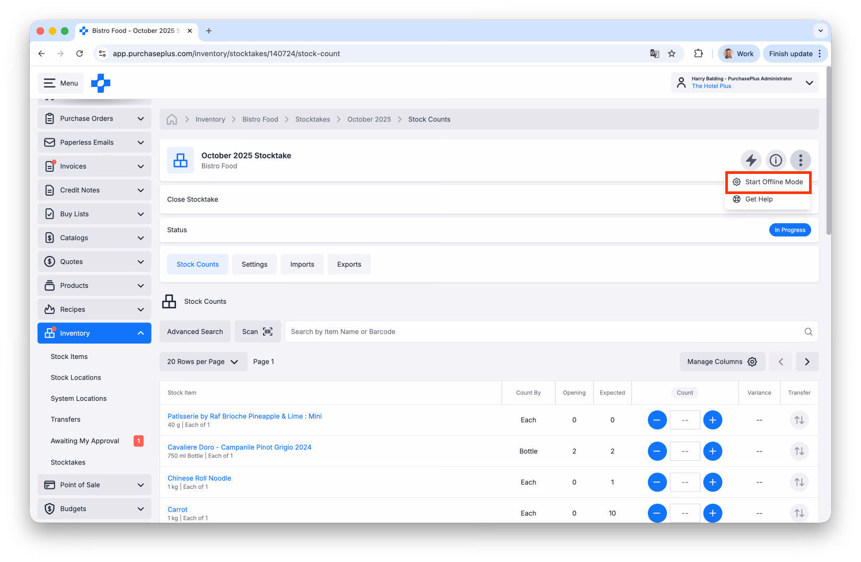This screenshot has height=562, width=861.
Task: Open Transfers in sidebar
Action: 66,419
